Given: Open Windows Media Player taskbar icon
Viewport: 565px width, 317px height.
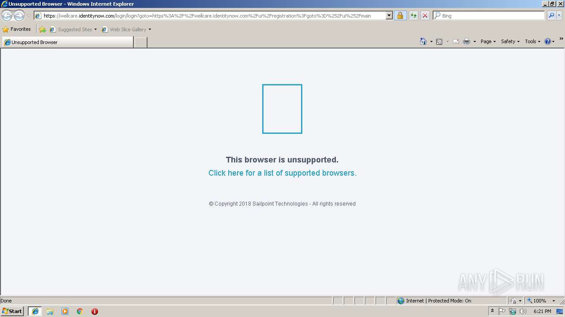Looking at the screenshot, I should point(65,311).
